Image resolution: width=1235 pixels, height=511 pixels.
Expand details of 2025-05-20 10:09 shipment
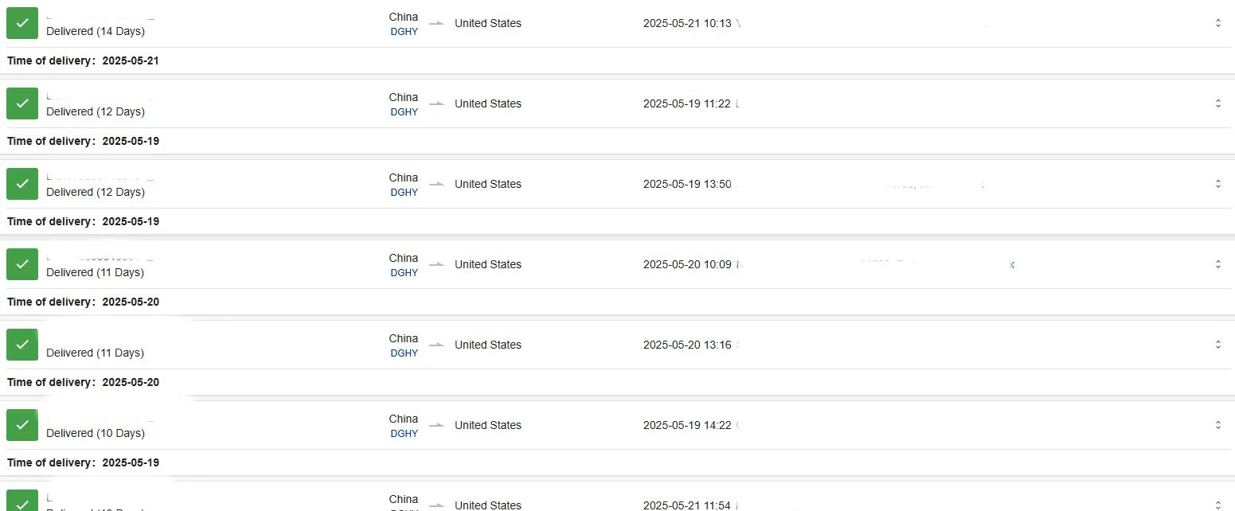1217,264
